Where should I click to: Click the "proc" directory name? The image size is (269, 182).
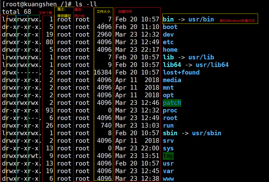tap(170, 110)
